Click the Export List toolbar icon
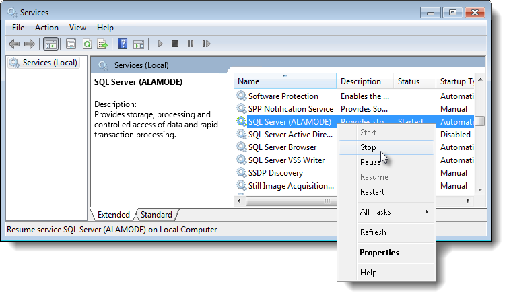Viewport: 509px width, 299px height. point(102,44)
